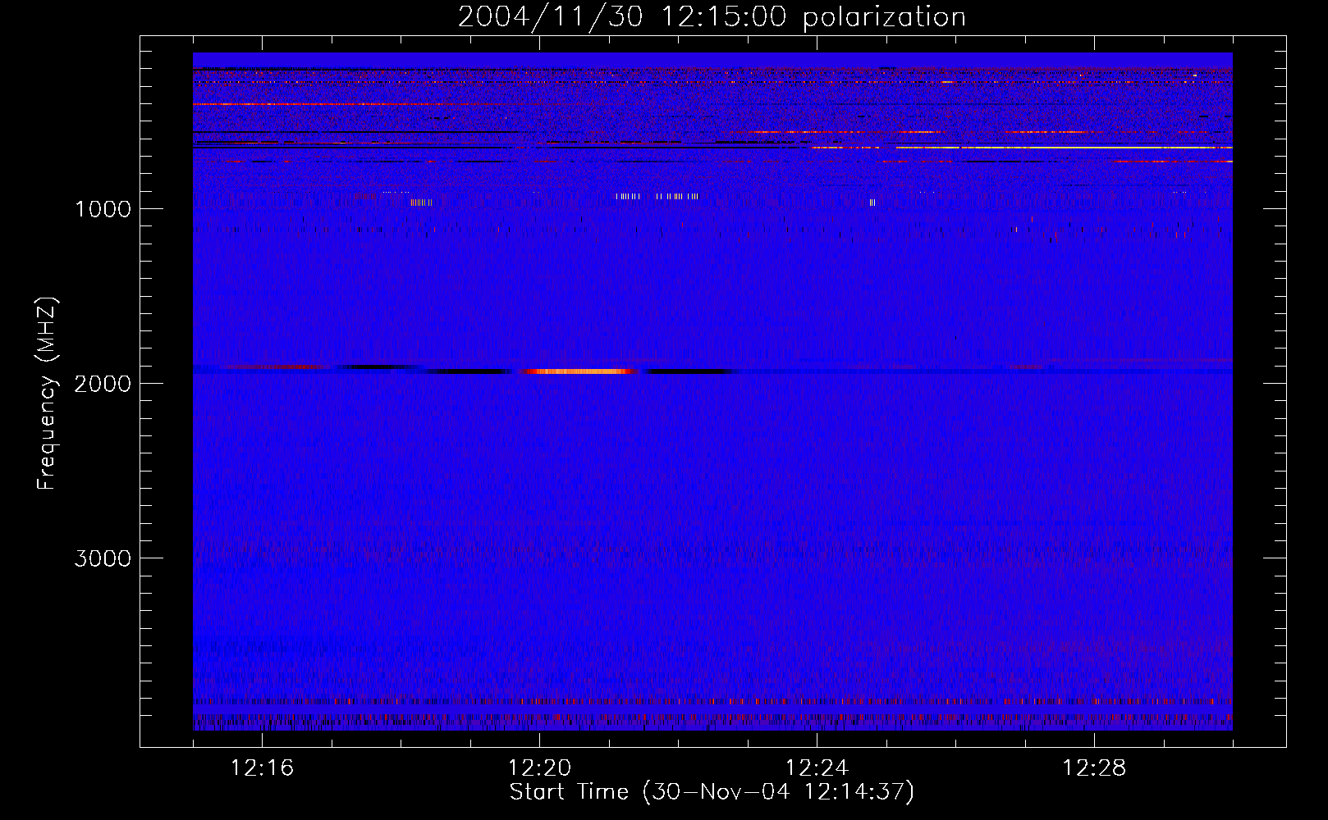Click the "12:28" time tick label
Image resolution: width=1328 pixels, height=820 pixels.
[1094, 768]
